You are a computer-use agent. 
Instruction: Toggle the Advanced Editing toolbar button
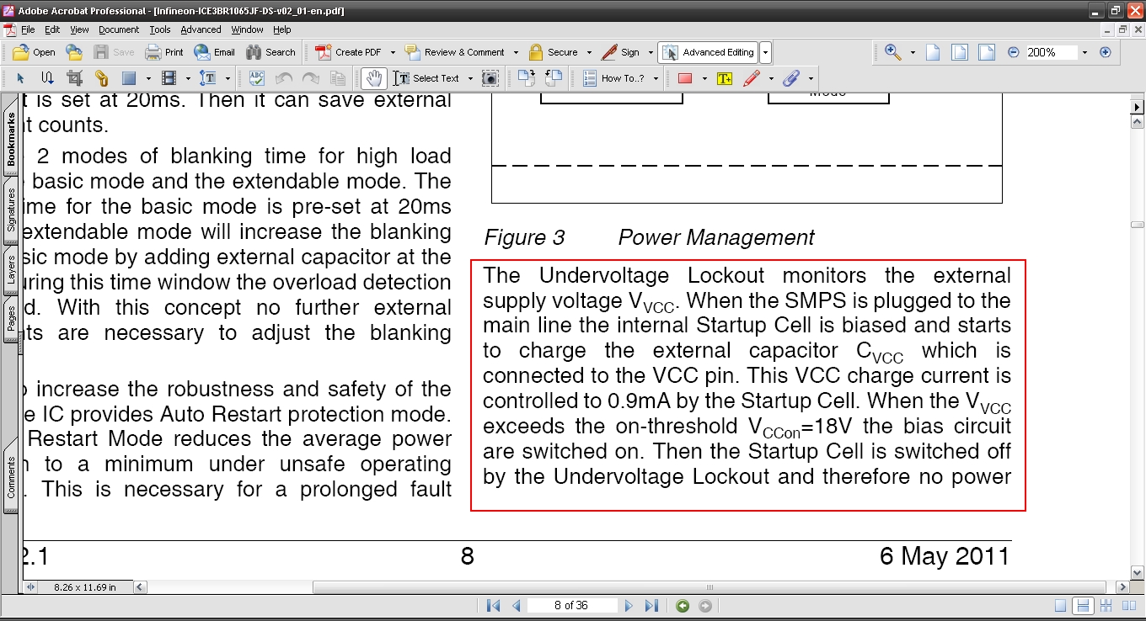(x=708, y=52)
